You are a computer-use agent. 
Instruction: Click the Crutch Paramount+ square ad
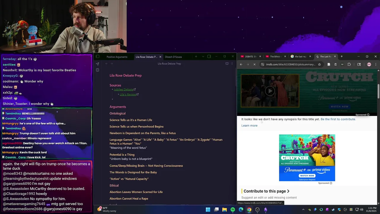pyautogui.click(x=307, y=158)
